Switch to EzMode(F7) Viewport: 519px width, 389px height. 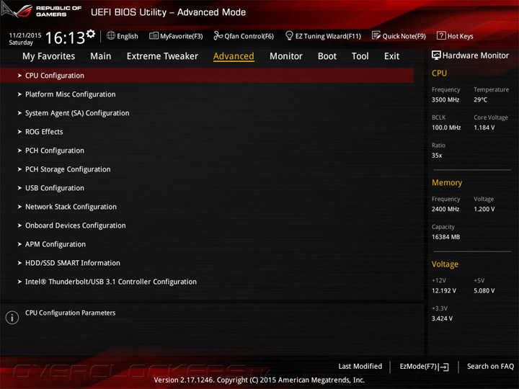pos(425,367)
